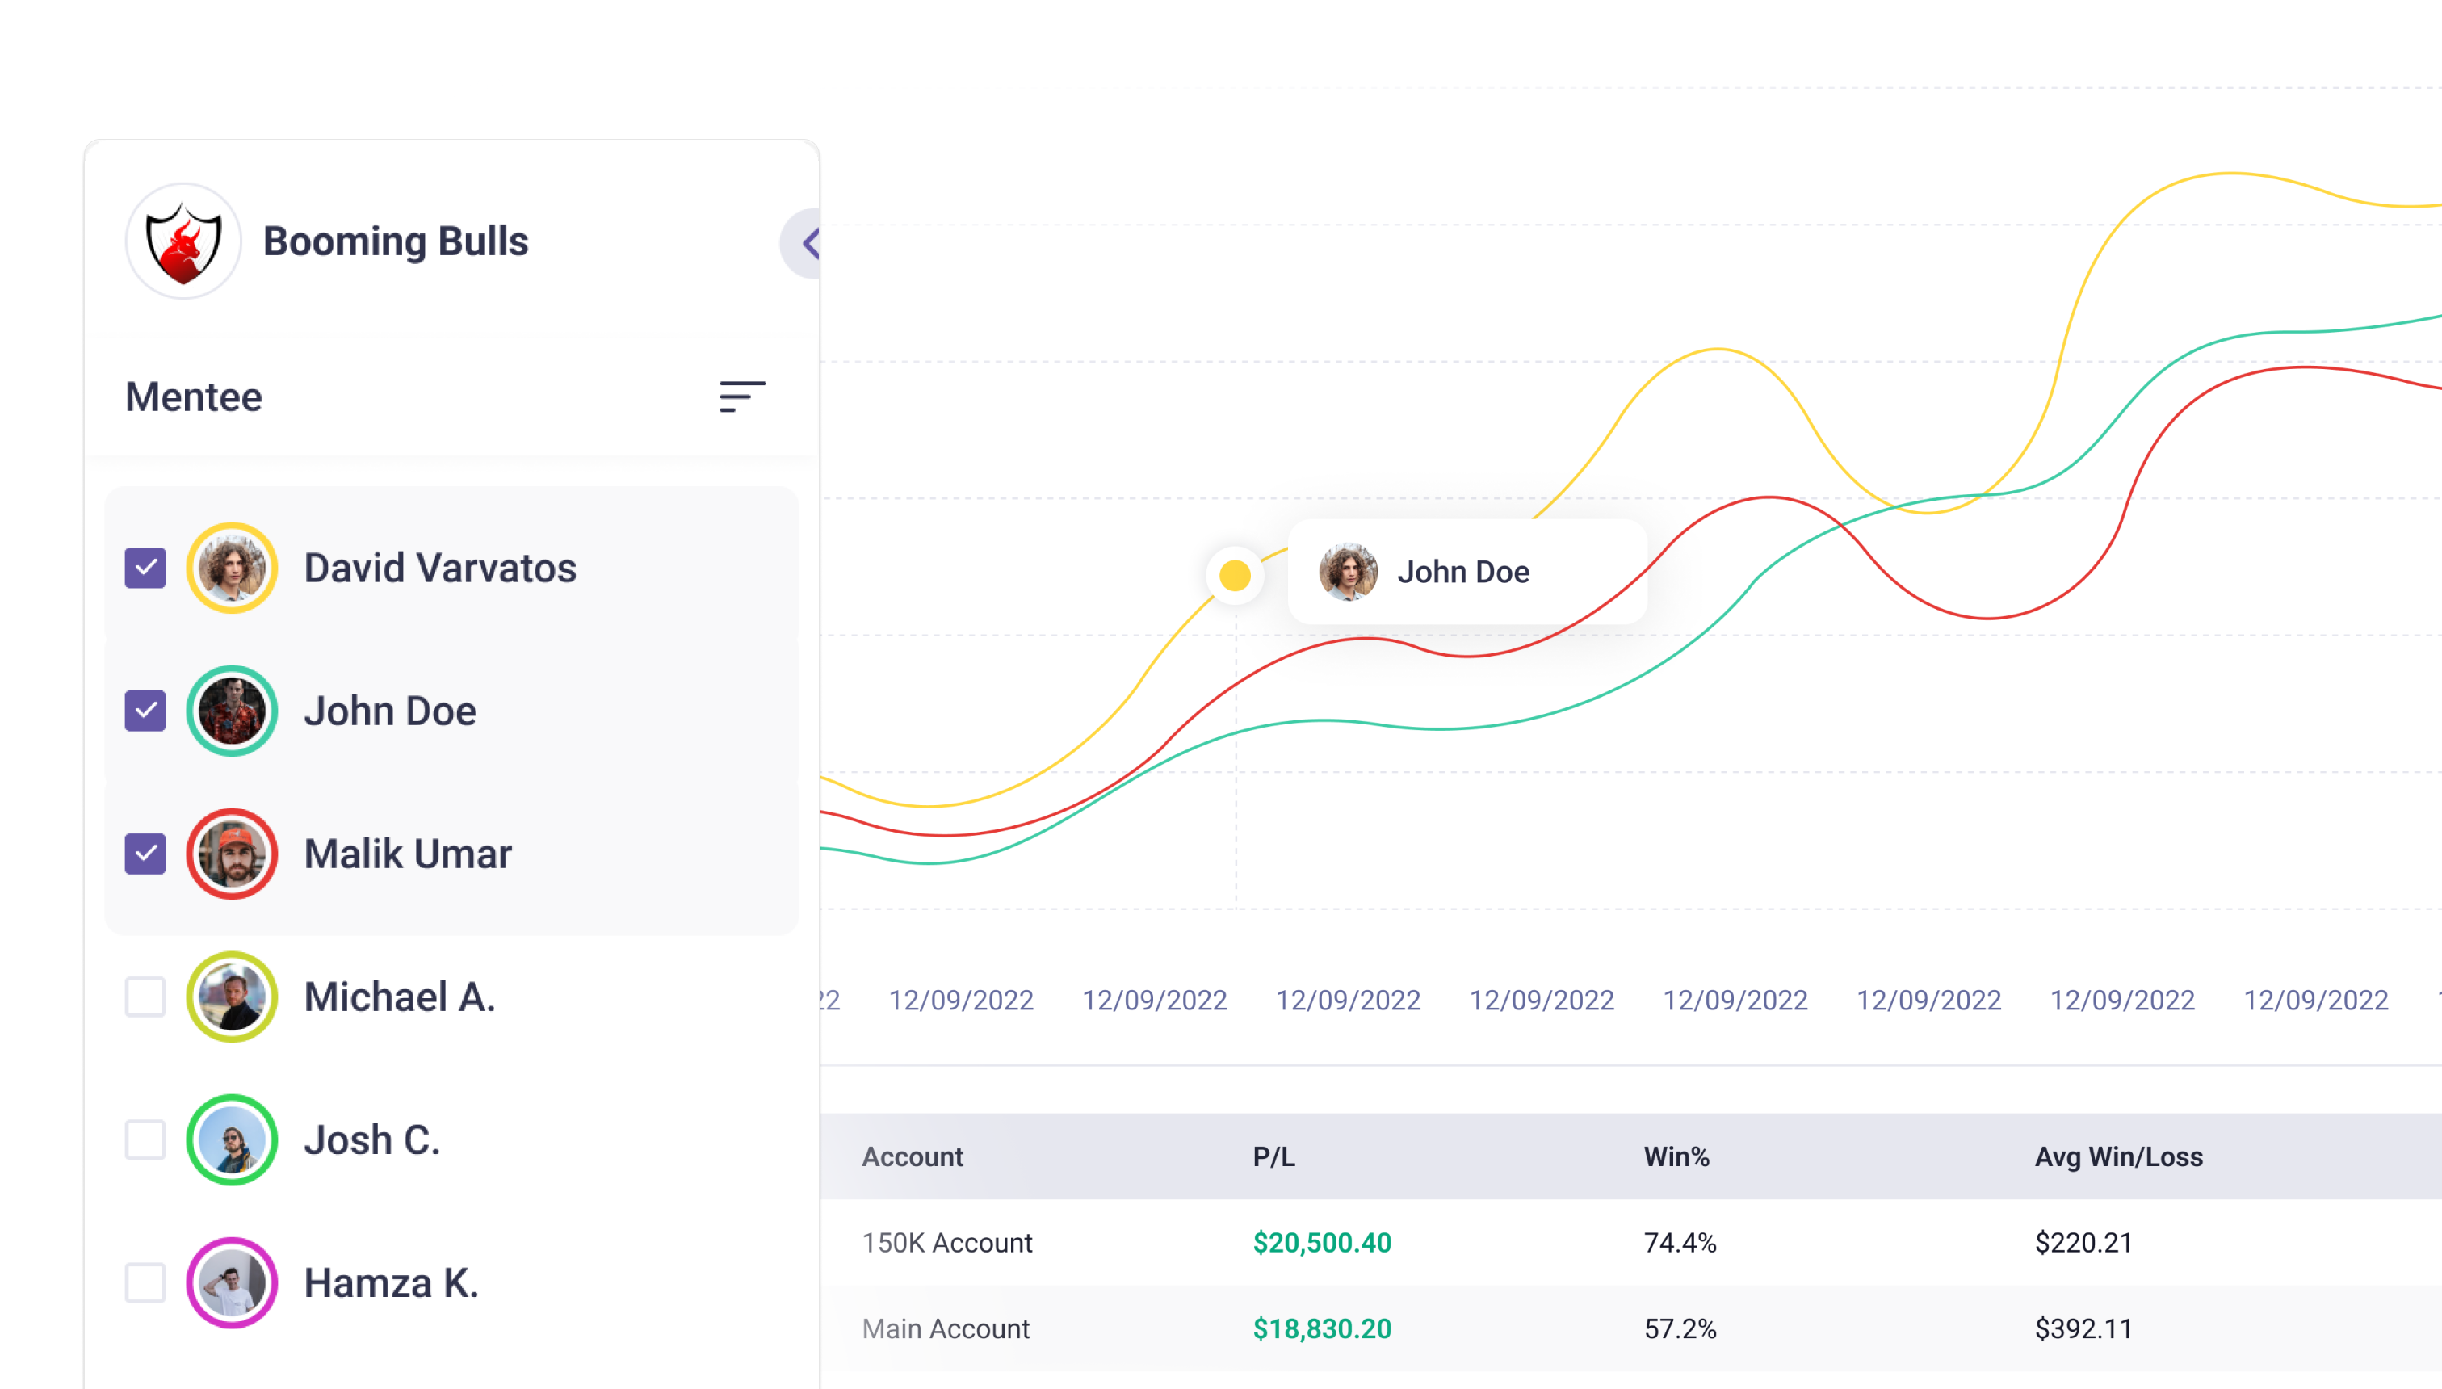2442x1389 pixels.
Task: Click Malik Umar's profile avatar
Action: click(x=232, y=854)
